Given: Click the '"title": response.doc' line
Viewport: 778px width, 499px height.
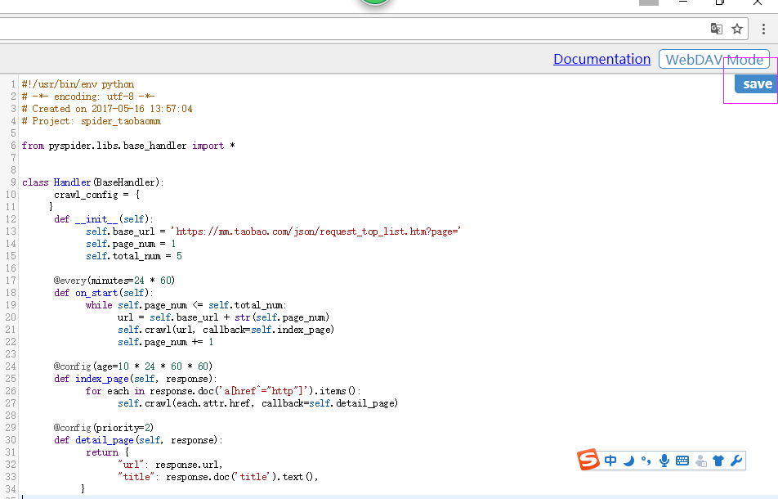Looking at the screenshot, I should tap(218, 477).
